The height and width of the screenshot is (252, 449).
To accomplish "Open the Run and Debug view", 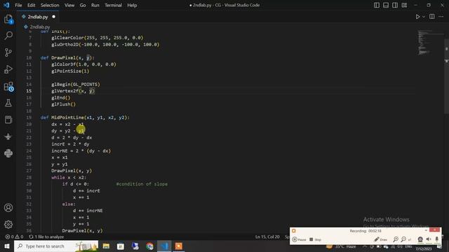I will click(8, 69).
